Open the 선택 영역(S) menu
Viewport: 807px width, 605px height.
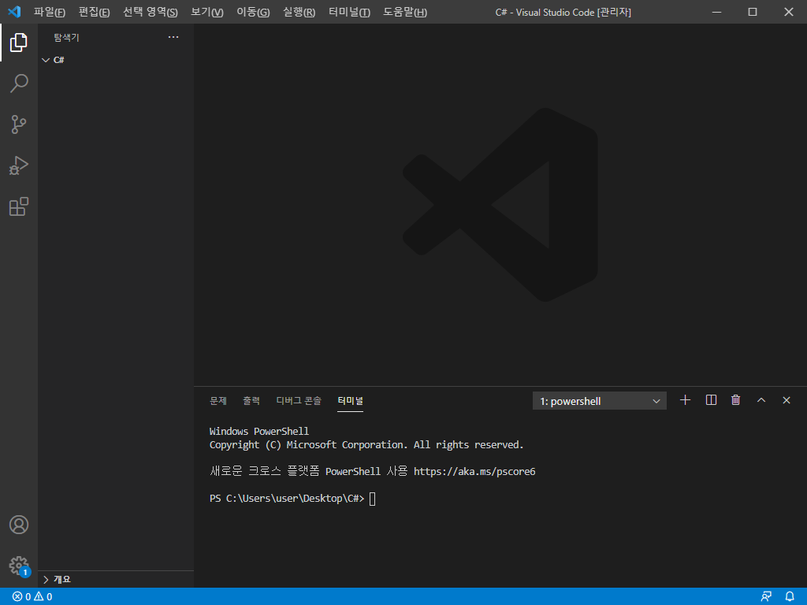[x=151, y=12]
